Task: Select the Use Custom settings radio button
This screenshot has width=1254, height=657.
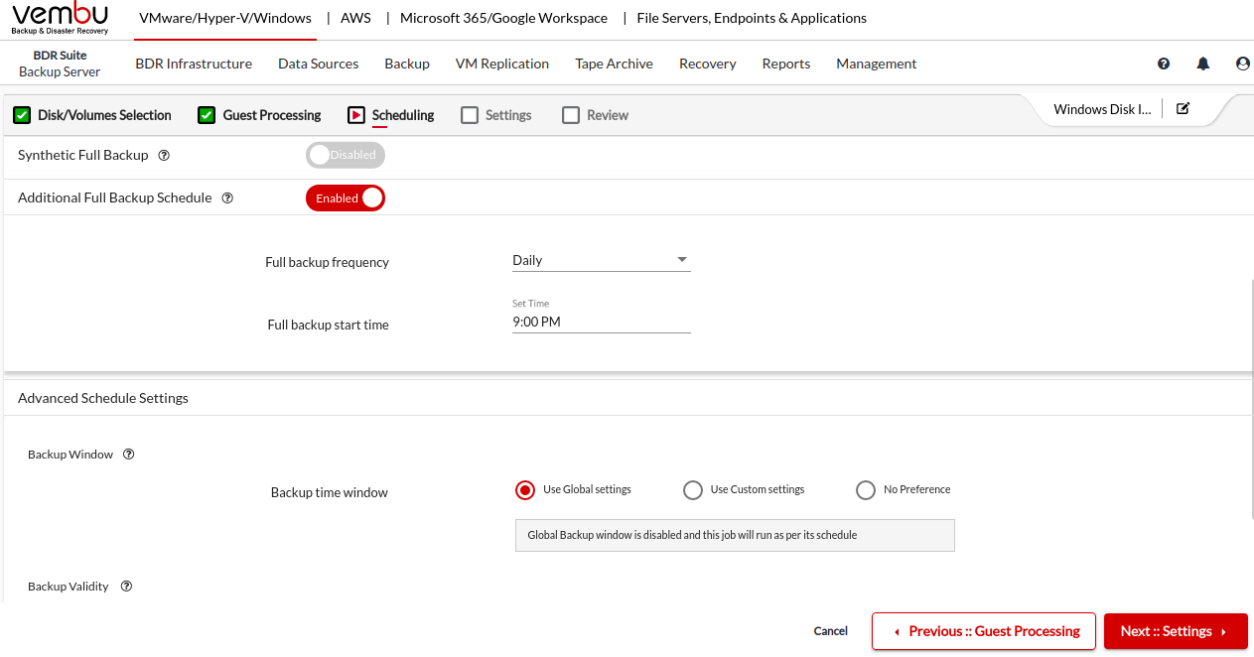Action: tap(693, 490)
